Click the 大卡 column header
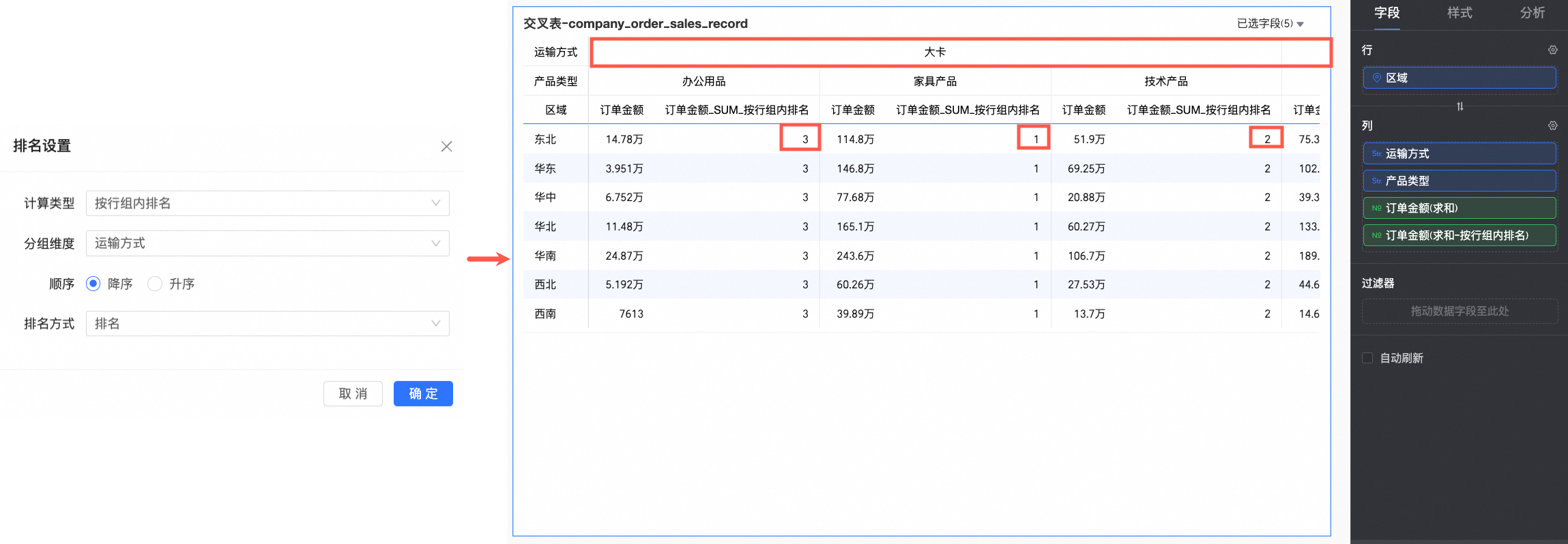The width and height of the screenshot is (1568, 544). pyautogui.click(x=935, y=52)
